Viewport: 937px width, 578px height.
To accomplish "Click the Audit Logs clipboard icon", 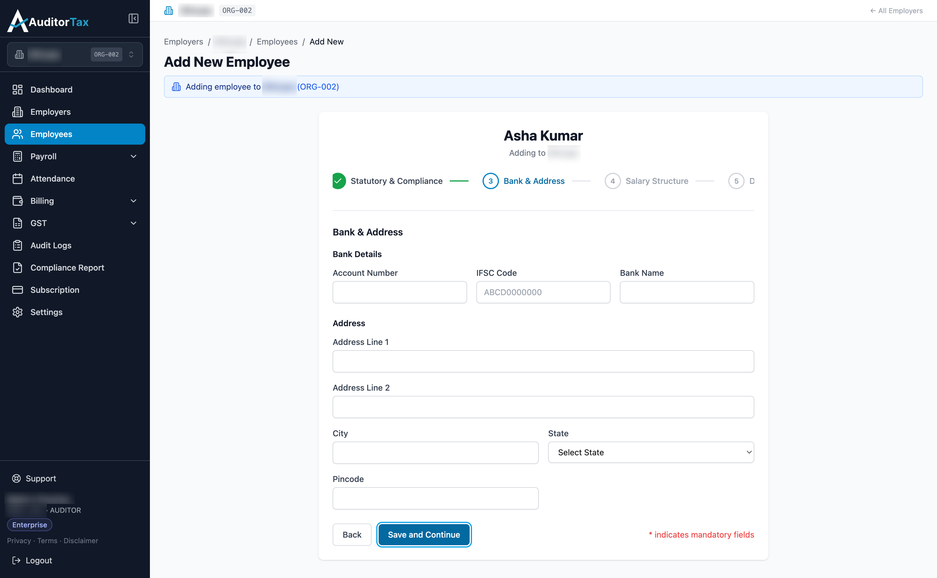I will (18, 245).
